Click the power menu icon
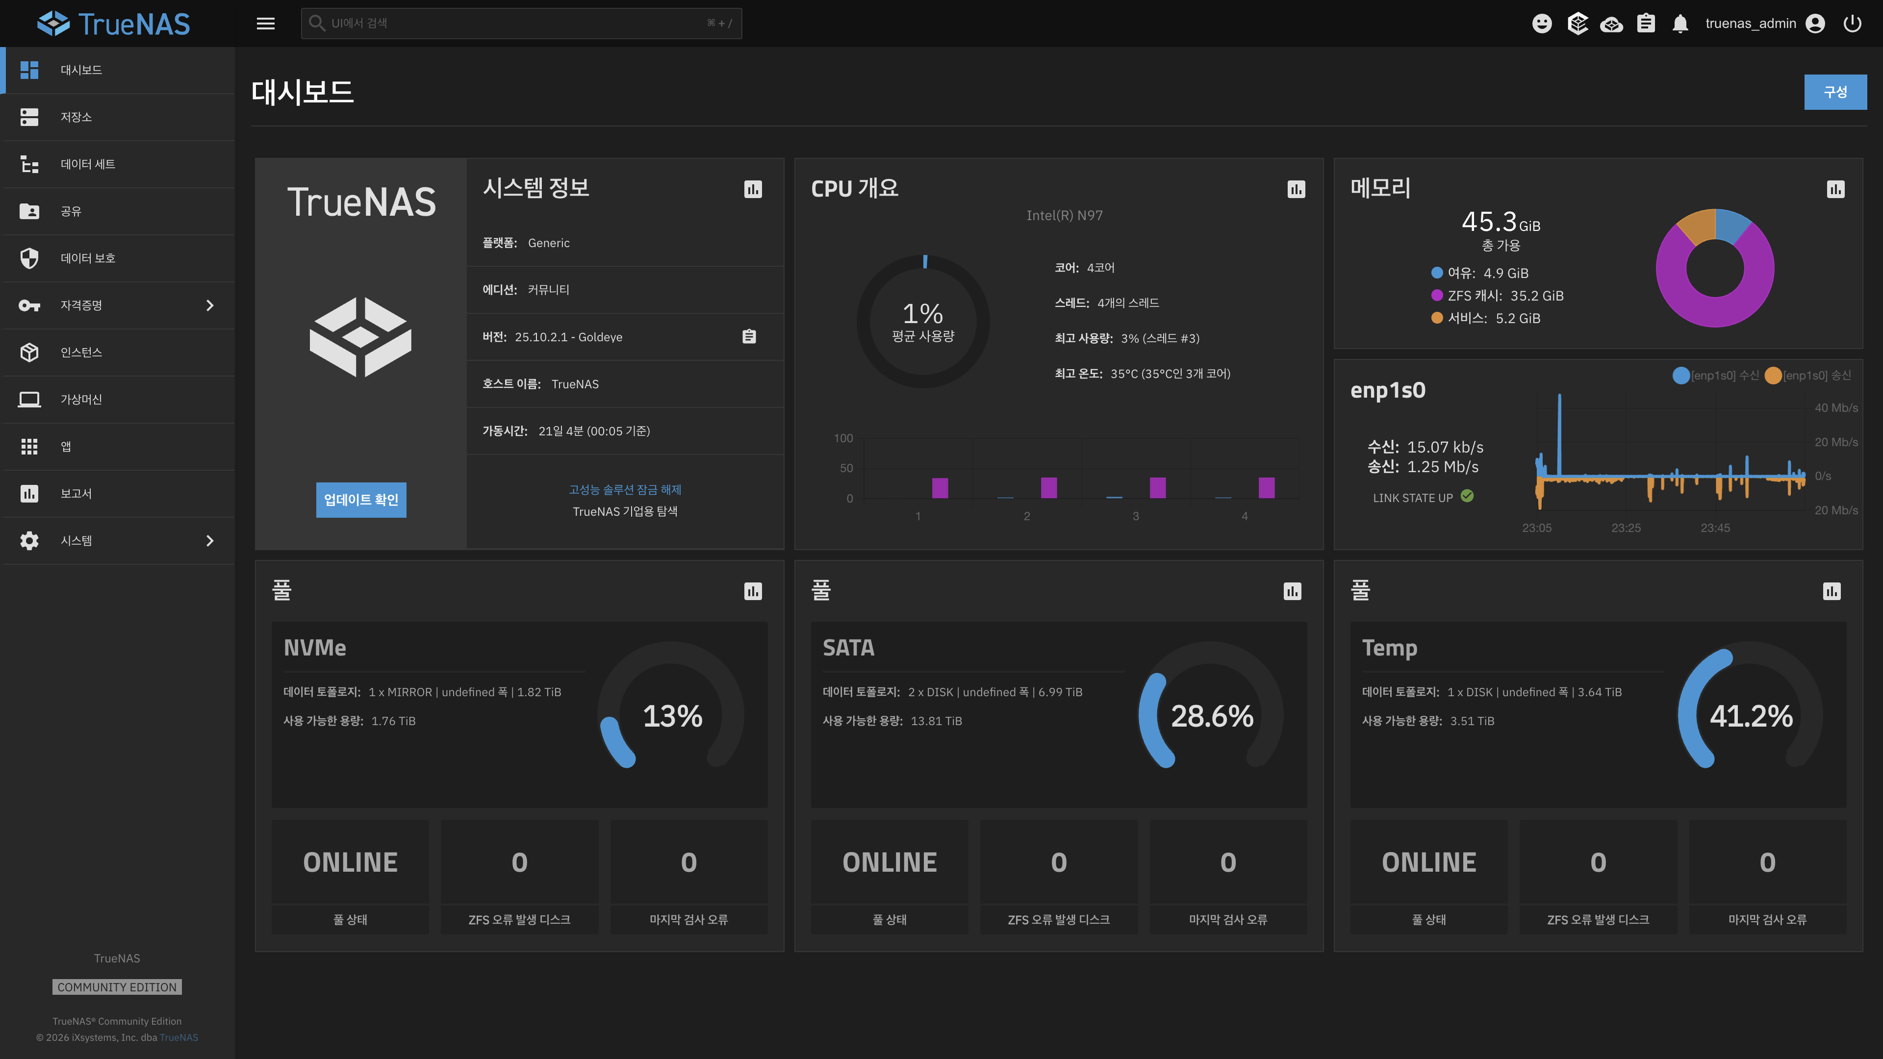Screen dimensions: 1883x1059 [x=1852, y=24]
